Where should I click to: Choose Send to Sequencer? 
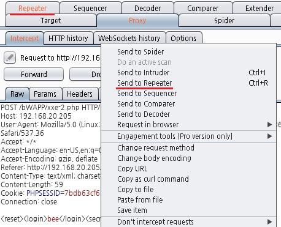[188, 94]
